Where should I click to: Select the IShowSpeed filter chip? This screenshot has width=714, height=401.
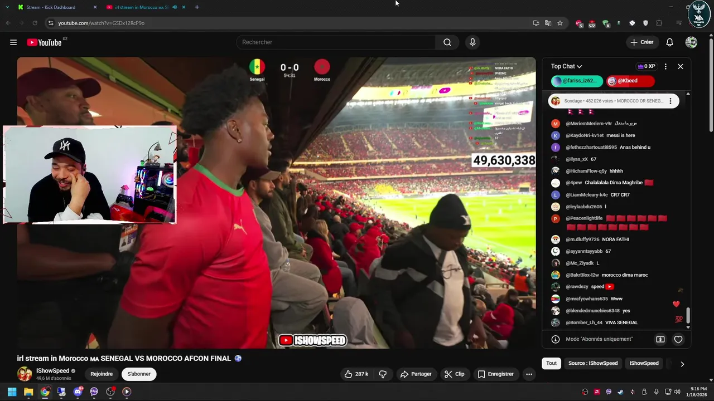click(644, 363)
